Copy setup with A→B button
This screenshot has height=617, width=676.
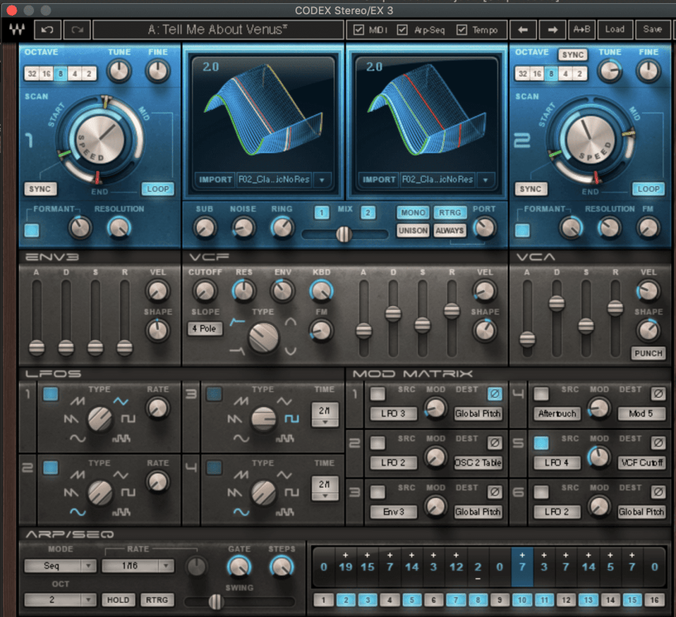[x=581, y=29]
